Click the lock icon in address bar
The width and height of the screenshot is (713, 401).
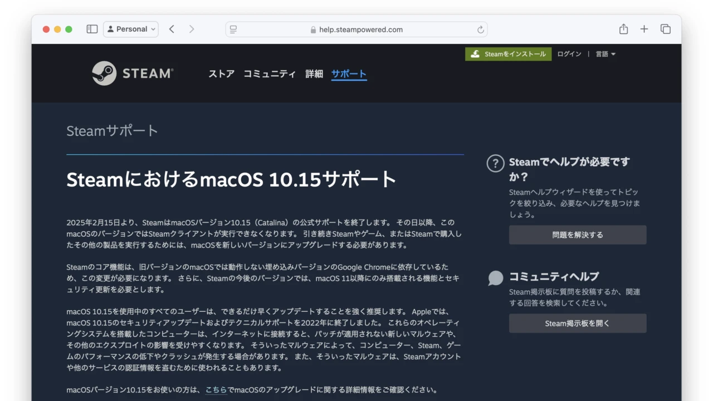pyautogui.click(x=313, y=30)
